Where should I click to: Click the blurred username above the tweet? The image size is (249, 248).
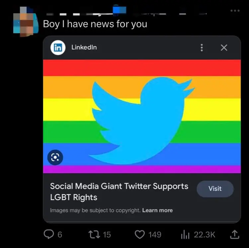point(100,13)
